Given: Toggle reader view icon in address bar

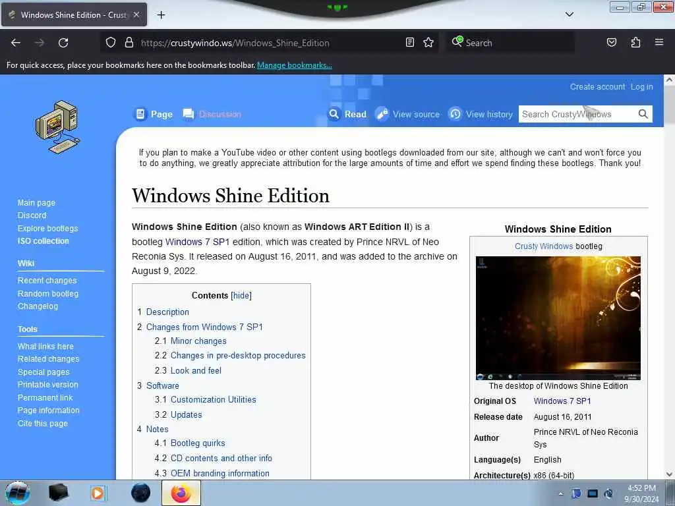Looking at the screenshot, I should (410, 43).
